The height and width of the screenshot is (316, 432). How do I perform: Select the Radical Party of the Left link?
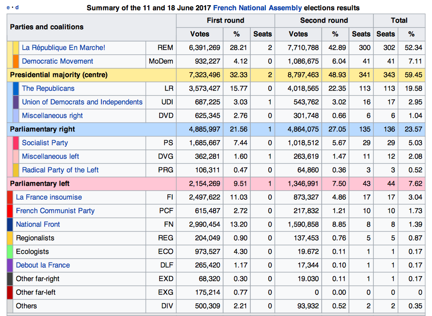point(60,170)
